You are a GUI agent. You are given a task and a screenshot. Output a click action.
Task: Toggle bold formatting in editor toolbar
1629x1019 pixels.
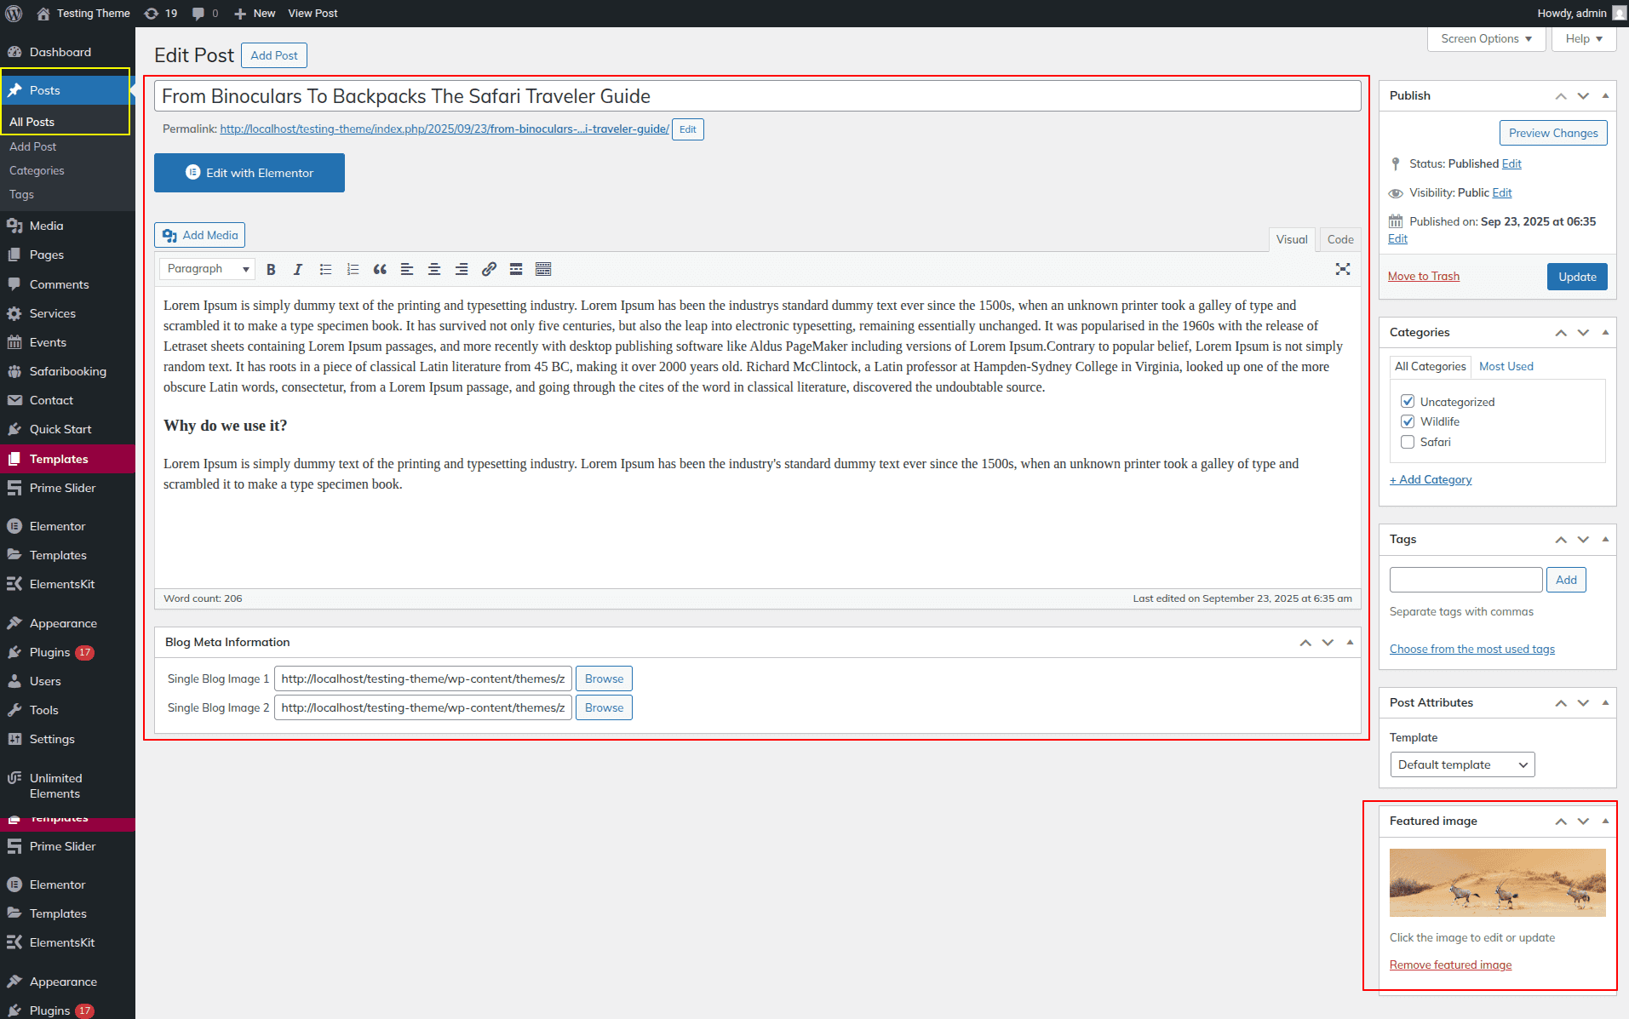point(271,269)
